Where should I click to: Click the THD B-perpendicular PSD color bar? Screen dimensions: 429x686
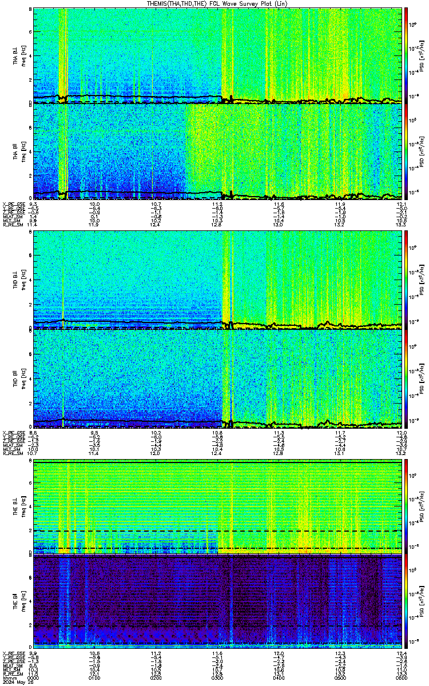tap(406, 280)
